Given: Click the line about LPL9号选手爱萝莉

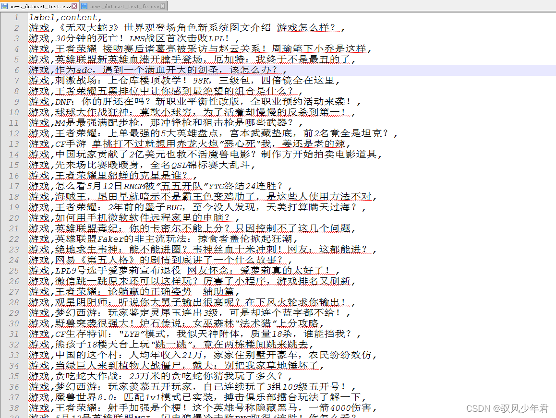Looking at the screenshot, I should [184, 271].
